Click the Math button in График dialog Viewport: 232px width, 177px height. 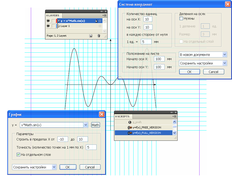point(95,125)
